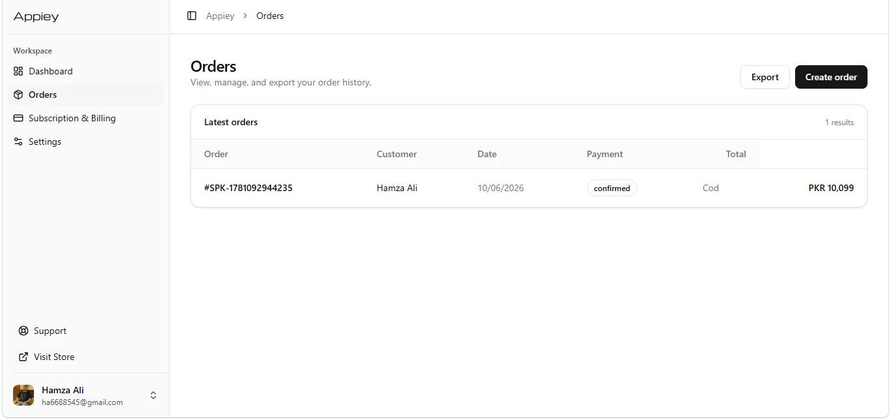
Task: Click the confirmed status badge
Action: click(612, 188)
